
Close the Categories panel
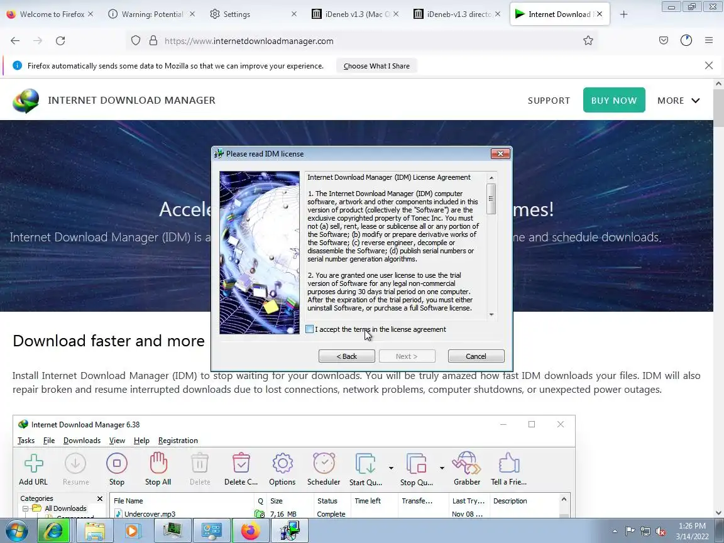point(100,498)
